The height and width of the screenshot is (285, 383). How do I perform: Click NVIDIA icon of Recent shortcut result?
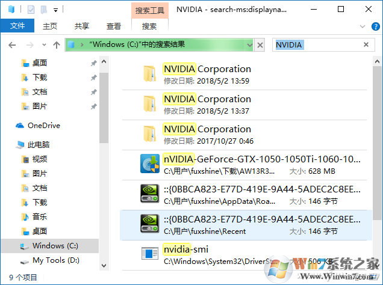click(x=150, y=224)
